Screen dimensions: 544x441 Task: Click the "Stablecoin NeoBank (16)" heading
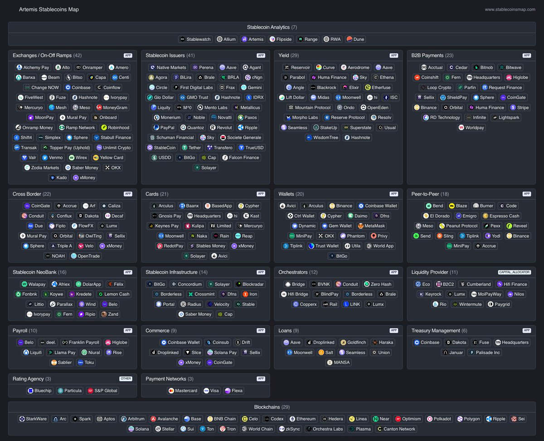(x=39, y=272)
